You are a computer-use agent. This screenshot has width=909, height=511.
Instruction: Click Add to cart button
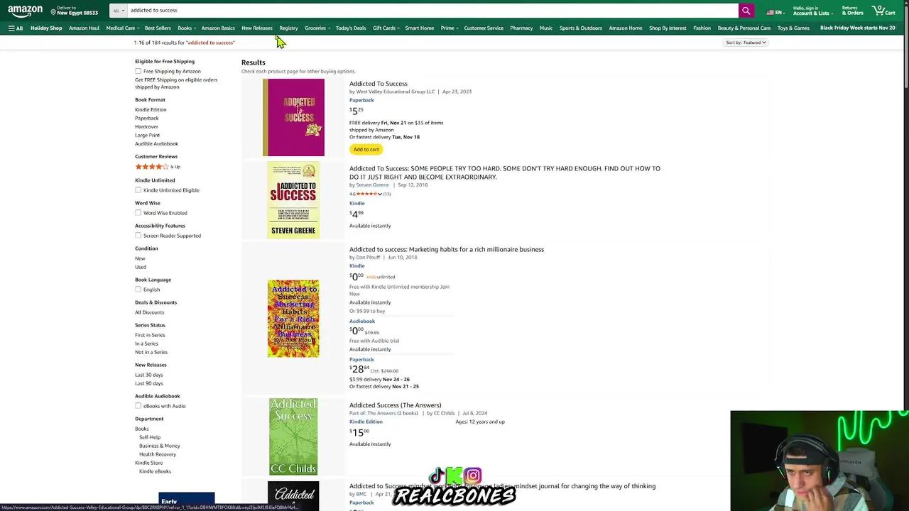click(366, 150)
